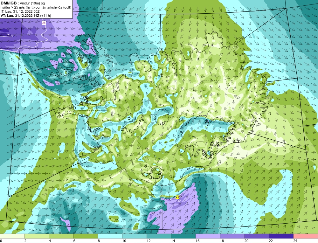Pick the 14–16 m/s dark teal swatch
Image resolution: width=318 pixels, height=243 pixels.
point(183,236)
